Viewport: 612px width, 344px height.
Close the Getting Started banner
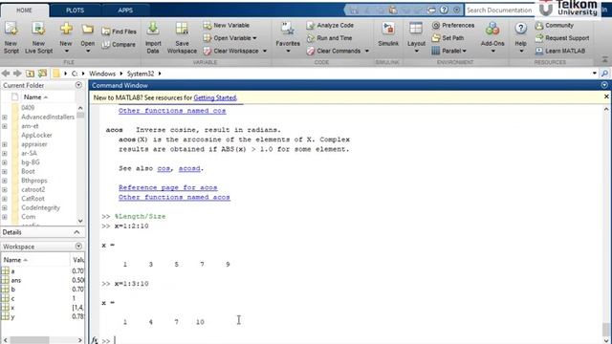(606, 97)
